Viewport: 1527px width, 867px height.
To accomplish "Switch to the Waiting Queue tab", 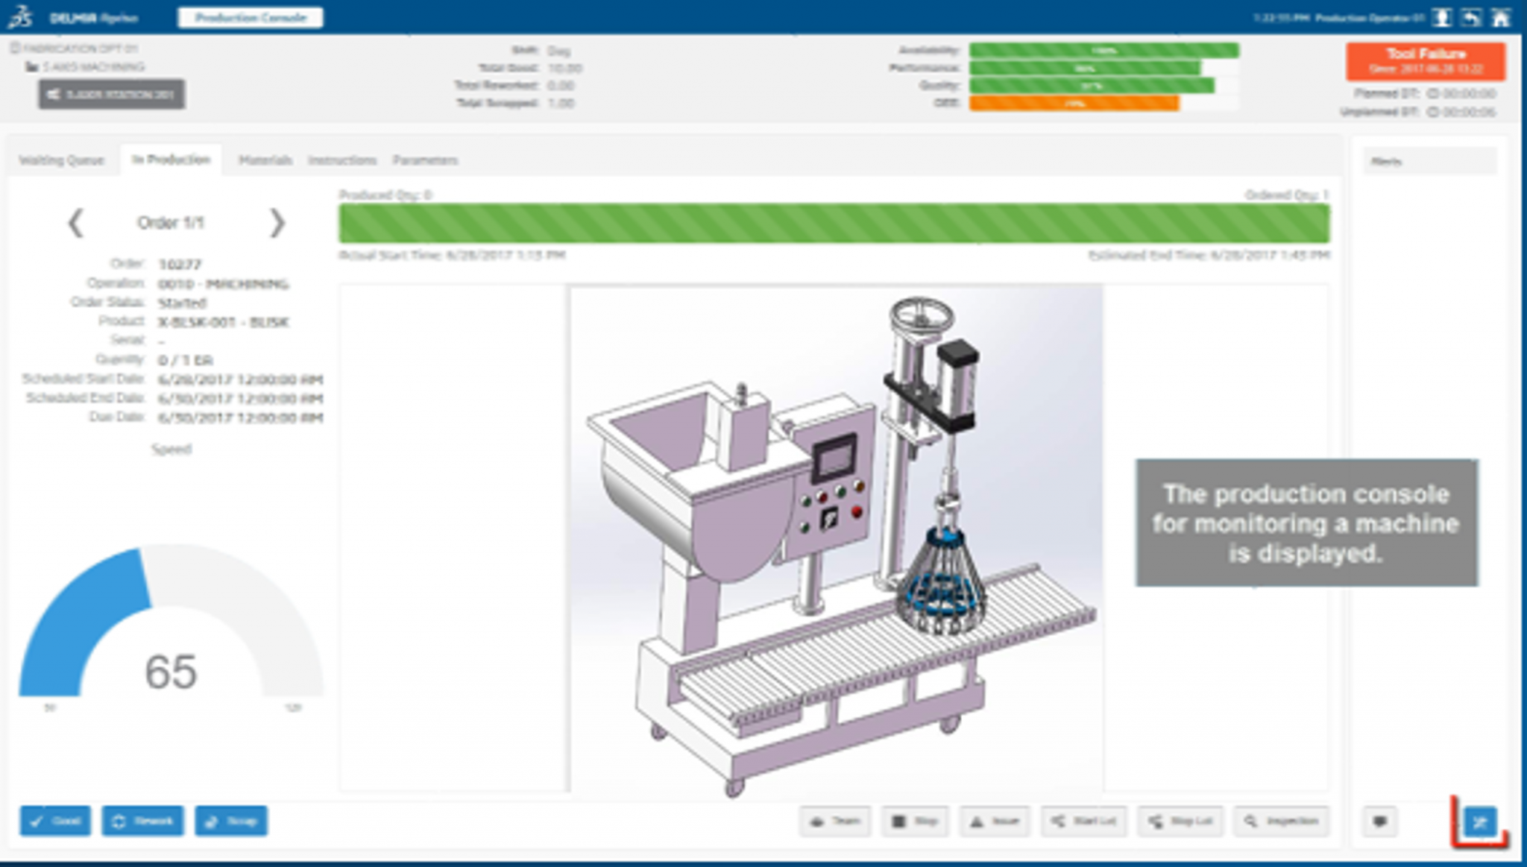I will coord(61,160).
